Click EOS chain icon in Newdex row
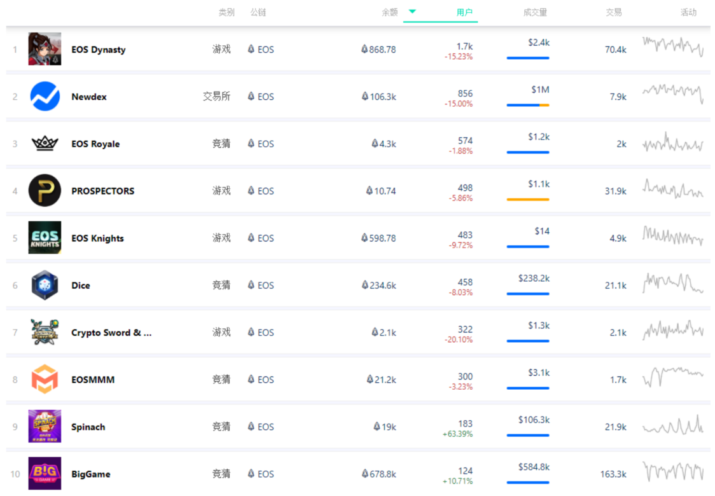The width and height of the screenshot is (715, 496). click(x=251, y=96)
